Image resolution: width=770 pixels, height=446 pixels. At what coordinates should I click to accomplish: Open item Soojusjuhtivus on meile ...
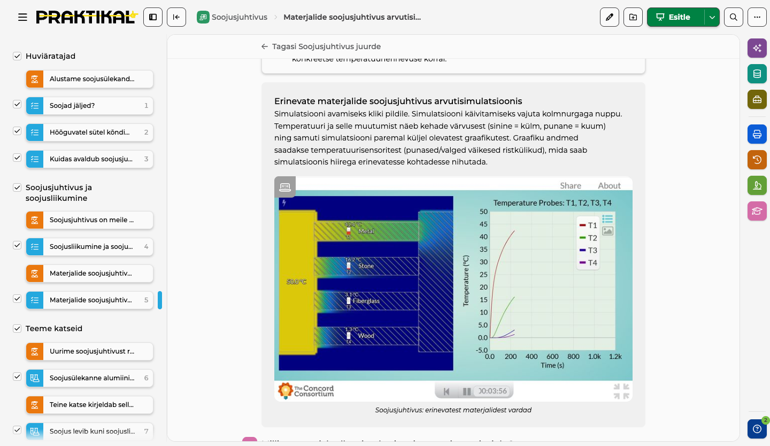click(x=90, y=220)
